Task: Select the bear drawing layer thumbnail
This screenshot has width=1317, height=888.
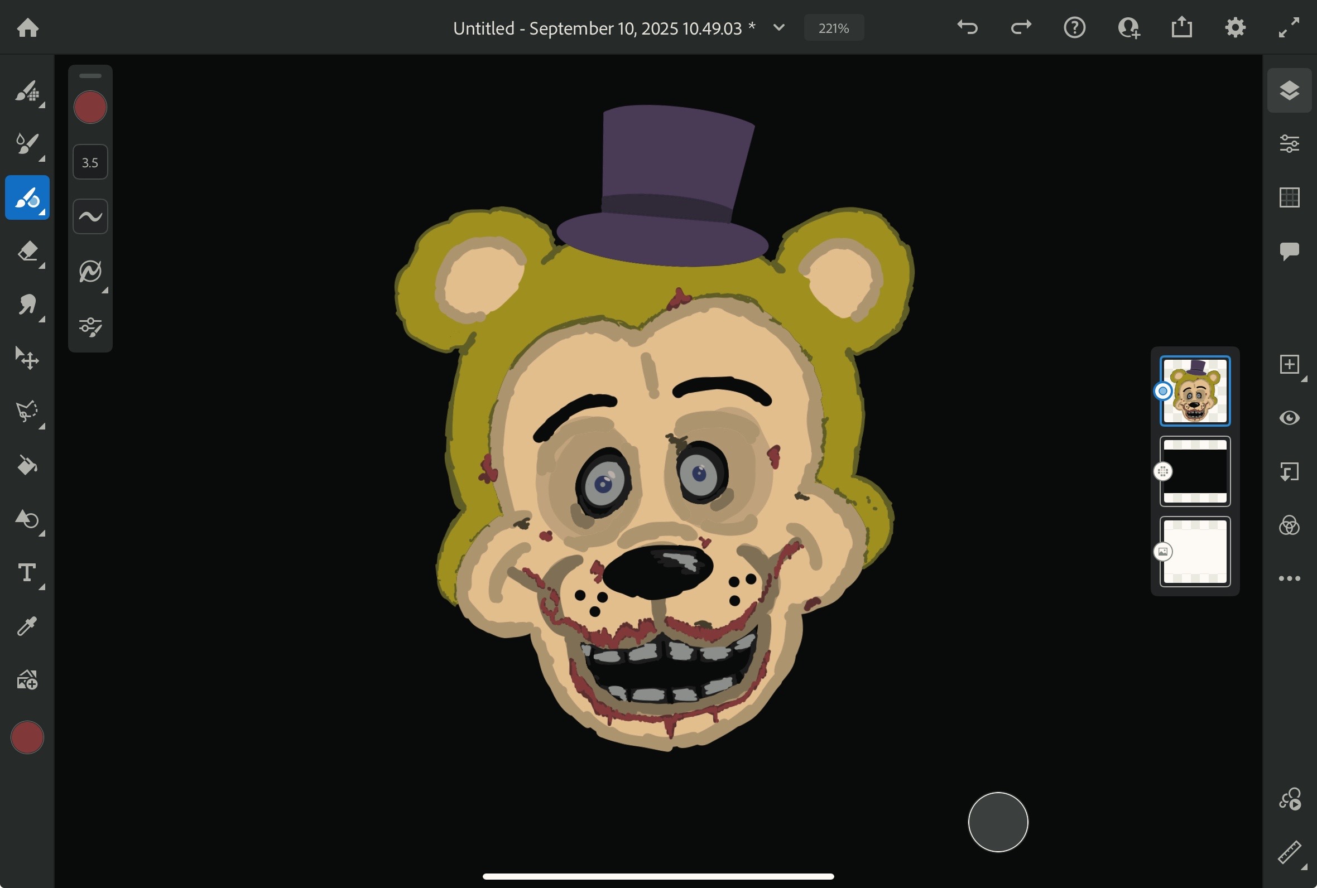Action: [x=1195, y=391]
